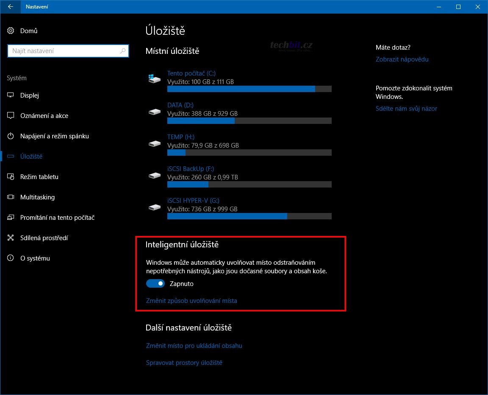Click the Úložiště drive icon in sidebar
Viewport: 488px width, 395px height.
pyautogui.click(x=11, y=156)
